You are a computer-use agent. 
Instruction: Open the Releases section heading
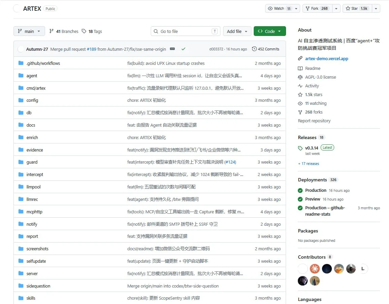pyautogui.click(x=307, y=137)
